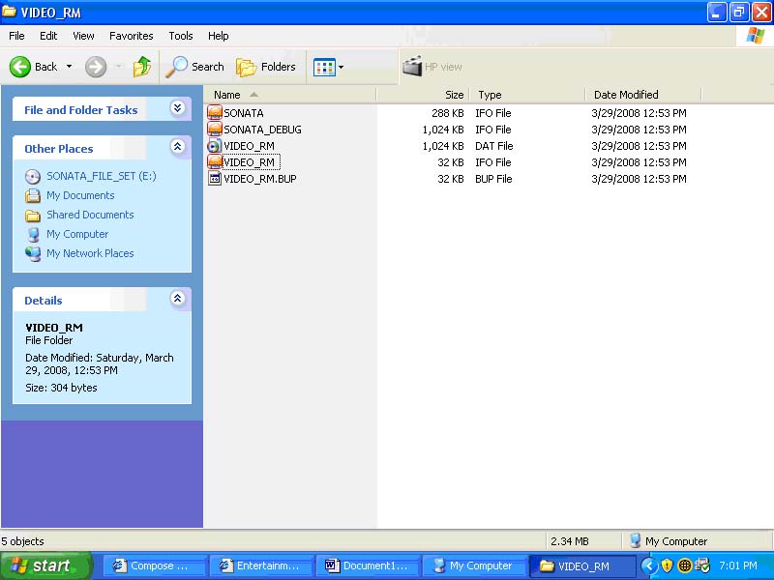Click the safely remove hardware tray icon
This screenshot has width=774, height=580.
coord(701,565)
